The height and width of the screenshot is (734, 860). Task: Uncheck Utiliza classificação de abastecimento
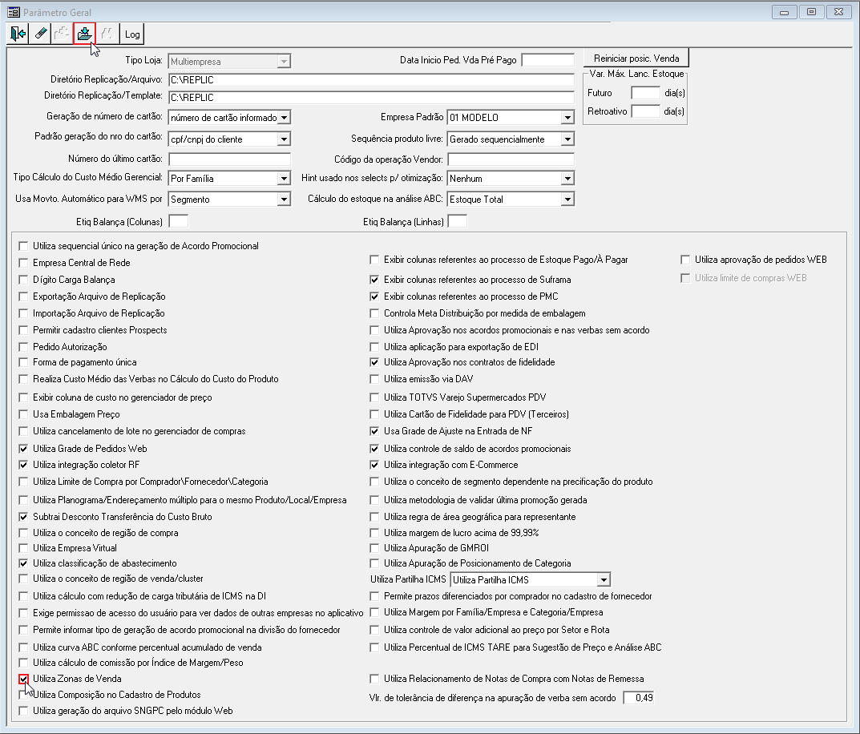tap(23, 563)
